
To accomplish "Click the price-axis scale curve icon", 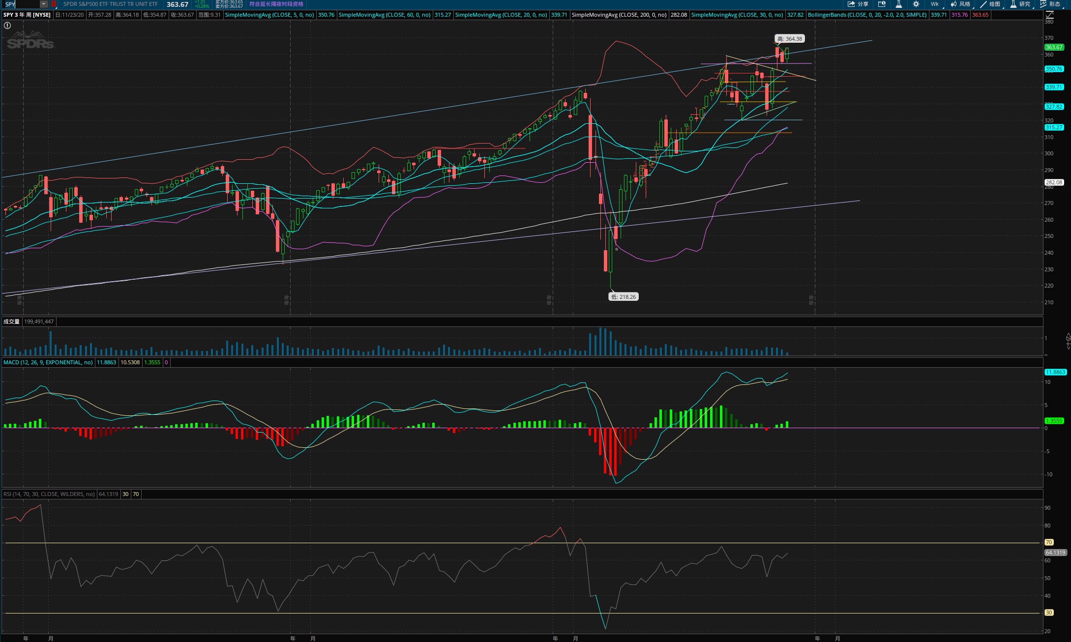I will (x=1049, y=15).
